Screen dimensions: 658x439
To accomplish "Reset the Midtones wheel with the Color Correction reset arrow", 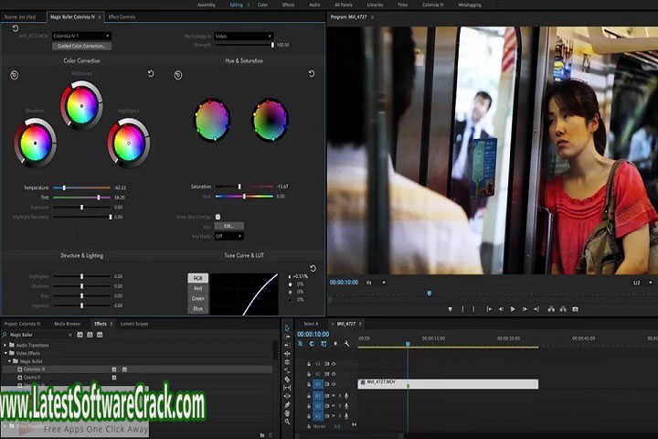I will click(x=151, y=74).
